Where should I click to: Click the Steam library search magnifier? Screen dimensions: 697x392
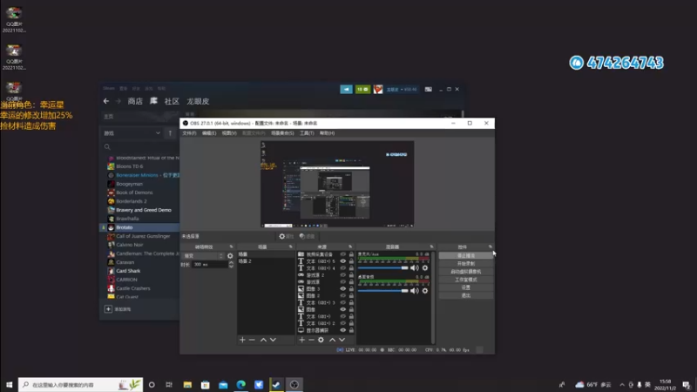click(107, 146)
